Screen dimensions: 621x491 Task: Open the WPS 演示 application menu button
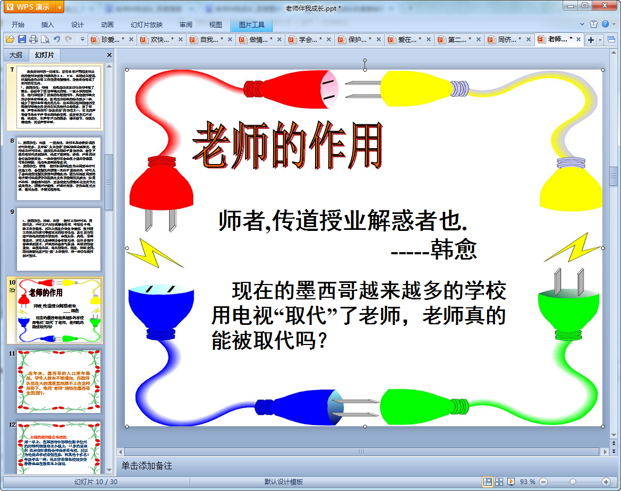(x=30, y=7)
